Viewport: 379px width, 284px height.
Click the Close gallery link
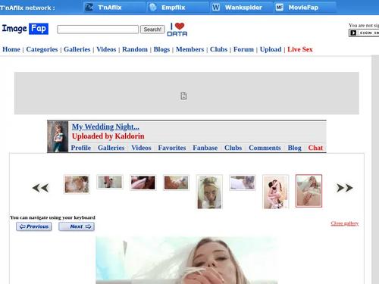345,223
